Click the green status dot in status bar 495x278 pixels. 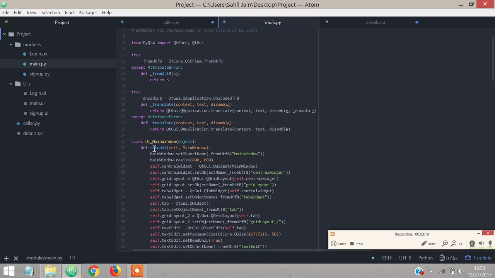373,258
